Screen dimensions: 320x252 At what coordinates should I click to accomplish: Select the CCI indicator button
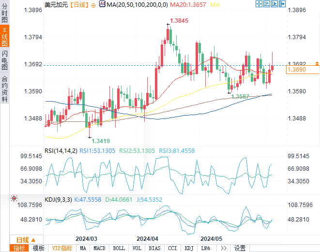point(172,248)
